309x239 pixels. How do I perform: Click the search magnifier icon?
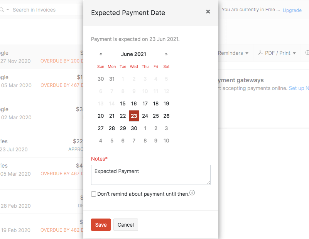point(3,9)
